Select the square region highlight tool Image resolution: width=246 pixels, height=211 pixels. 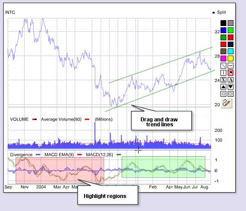(x=223, y=94)
